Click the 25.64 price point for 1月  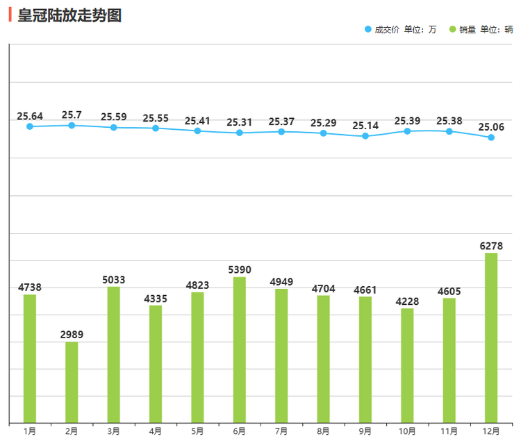30,126
